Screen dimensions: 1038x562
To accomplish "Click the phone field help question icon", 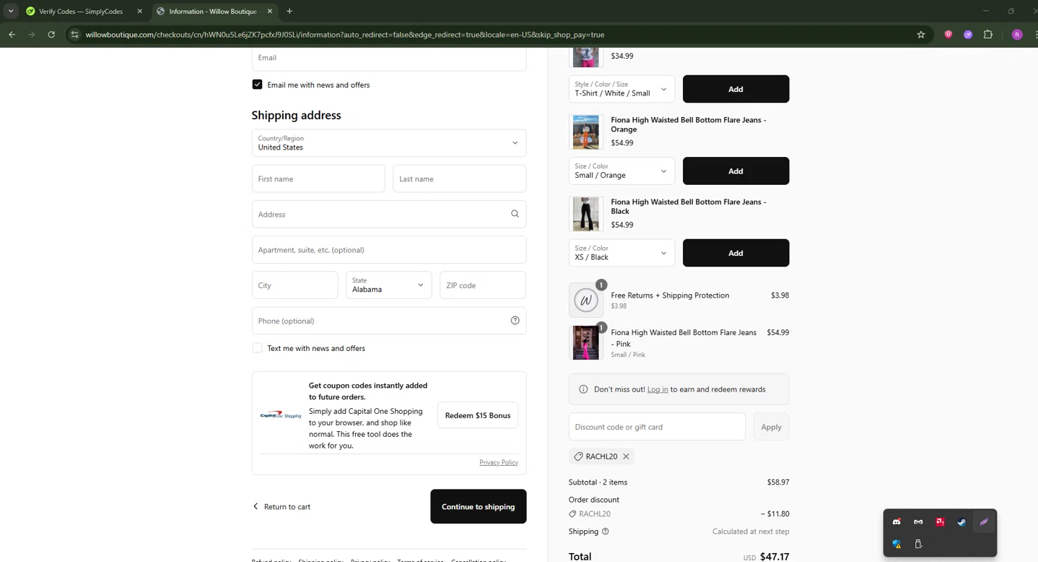I will [515, 320].
